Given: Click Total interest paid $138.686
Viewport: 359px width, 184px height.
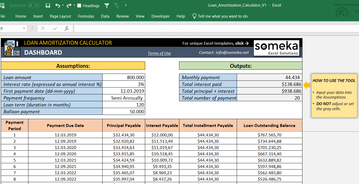Looking at the screenshot, I should pos(270,84).
